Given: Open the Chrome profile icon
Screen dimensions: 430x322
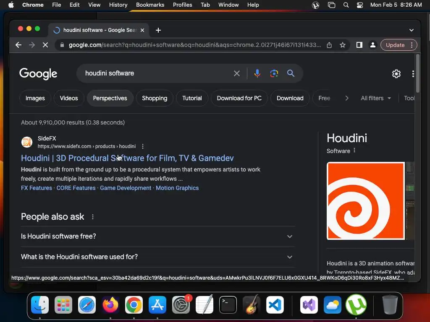Looking at the screenshot, I should [x=373, y=45].
